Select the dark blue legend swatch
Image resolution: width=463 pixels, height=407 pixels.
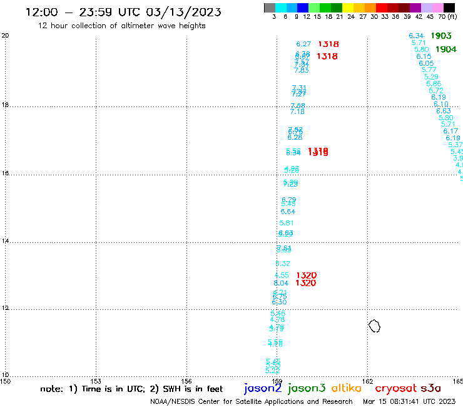(303, 8)
